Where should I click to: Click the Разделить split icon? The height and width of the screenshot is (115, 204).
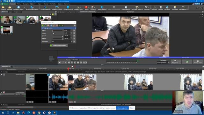(175, 62)
